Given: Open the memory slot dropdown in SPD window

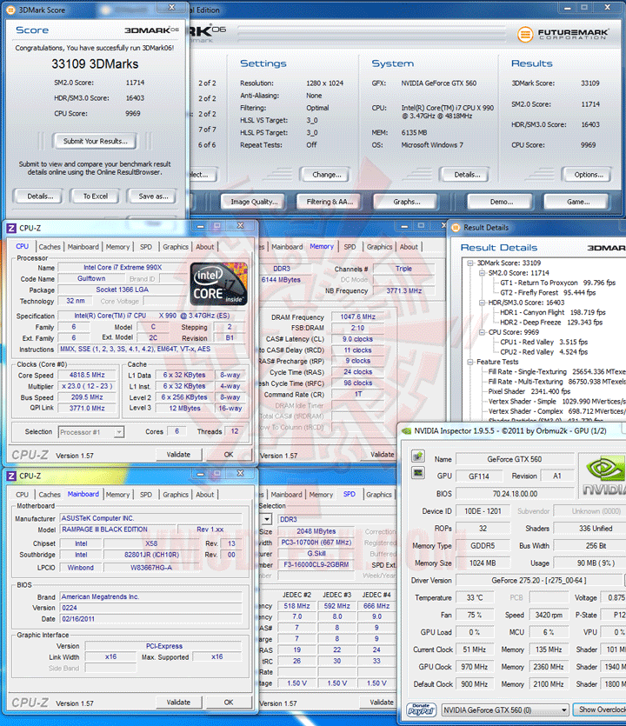Looking at the screenshot, I should [266, 519].
